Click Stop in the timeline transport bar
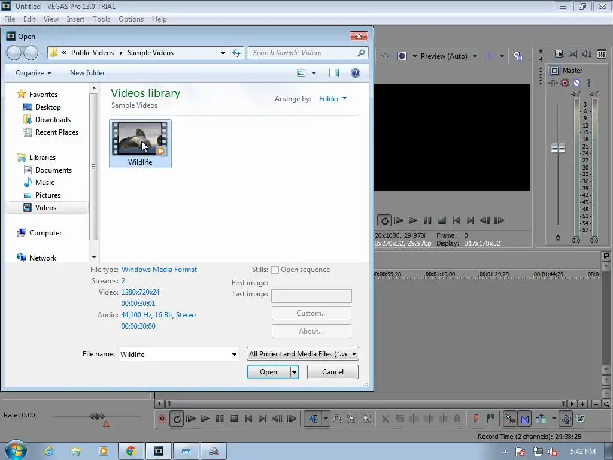 tap(234, 419)
